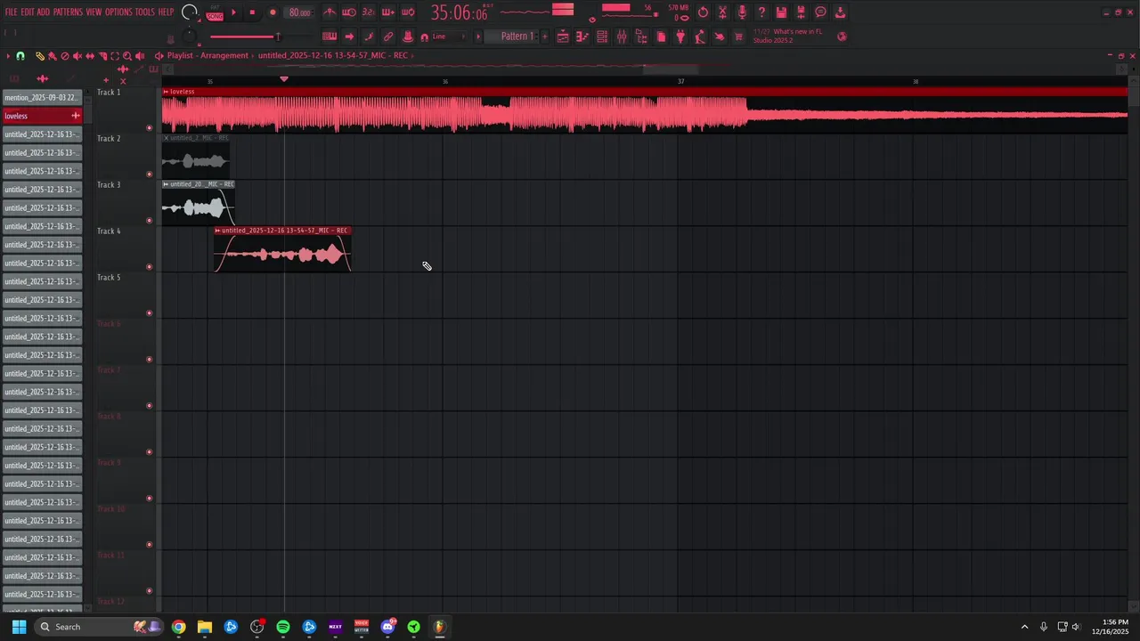Screen dimensions: 1140x641
Task: Open the channel rack icon
Action: (x=602, y=37)
